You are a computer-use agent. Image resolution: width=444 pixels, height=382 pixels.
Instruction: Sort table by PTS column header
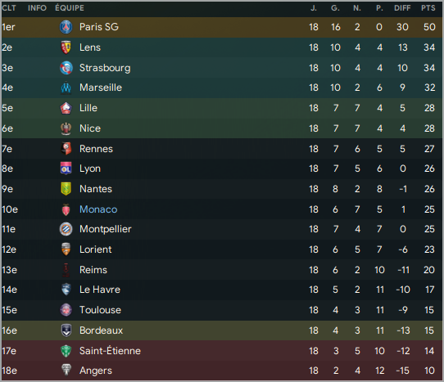428,8
